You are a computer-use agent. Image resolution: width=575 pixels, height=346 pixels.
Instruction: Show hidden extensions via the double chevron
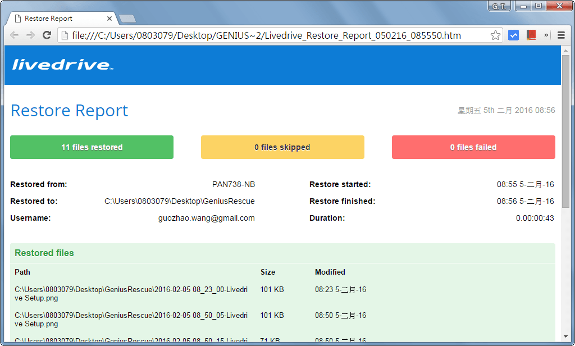(x=546, y=35)
